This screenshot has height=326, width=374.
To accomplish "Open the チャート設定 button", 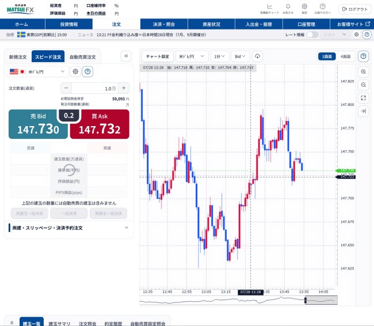I will pos(158,56).
